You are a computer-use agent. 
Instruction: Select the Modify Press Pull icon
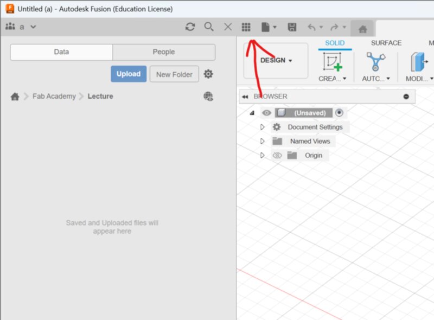coord(419,62)
